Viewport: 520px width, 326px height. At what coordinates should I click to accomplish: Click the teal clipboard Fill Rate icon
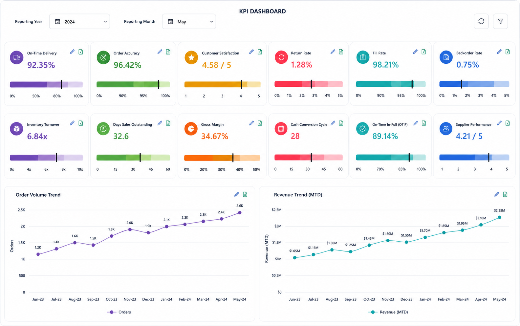pos(363,57)
